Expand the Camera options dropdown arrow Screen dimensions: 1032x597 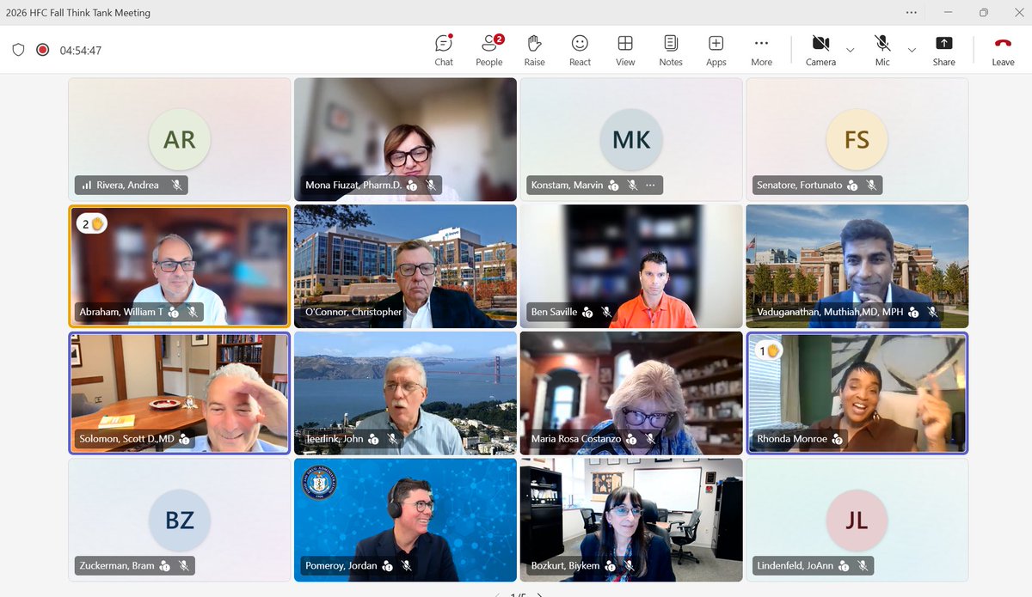851,50
